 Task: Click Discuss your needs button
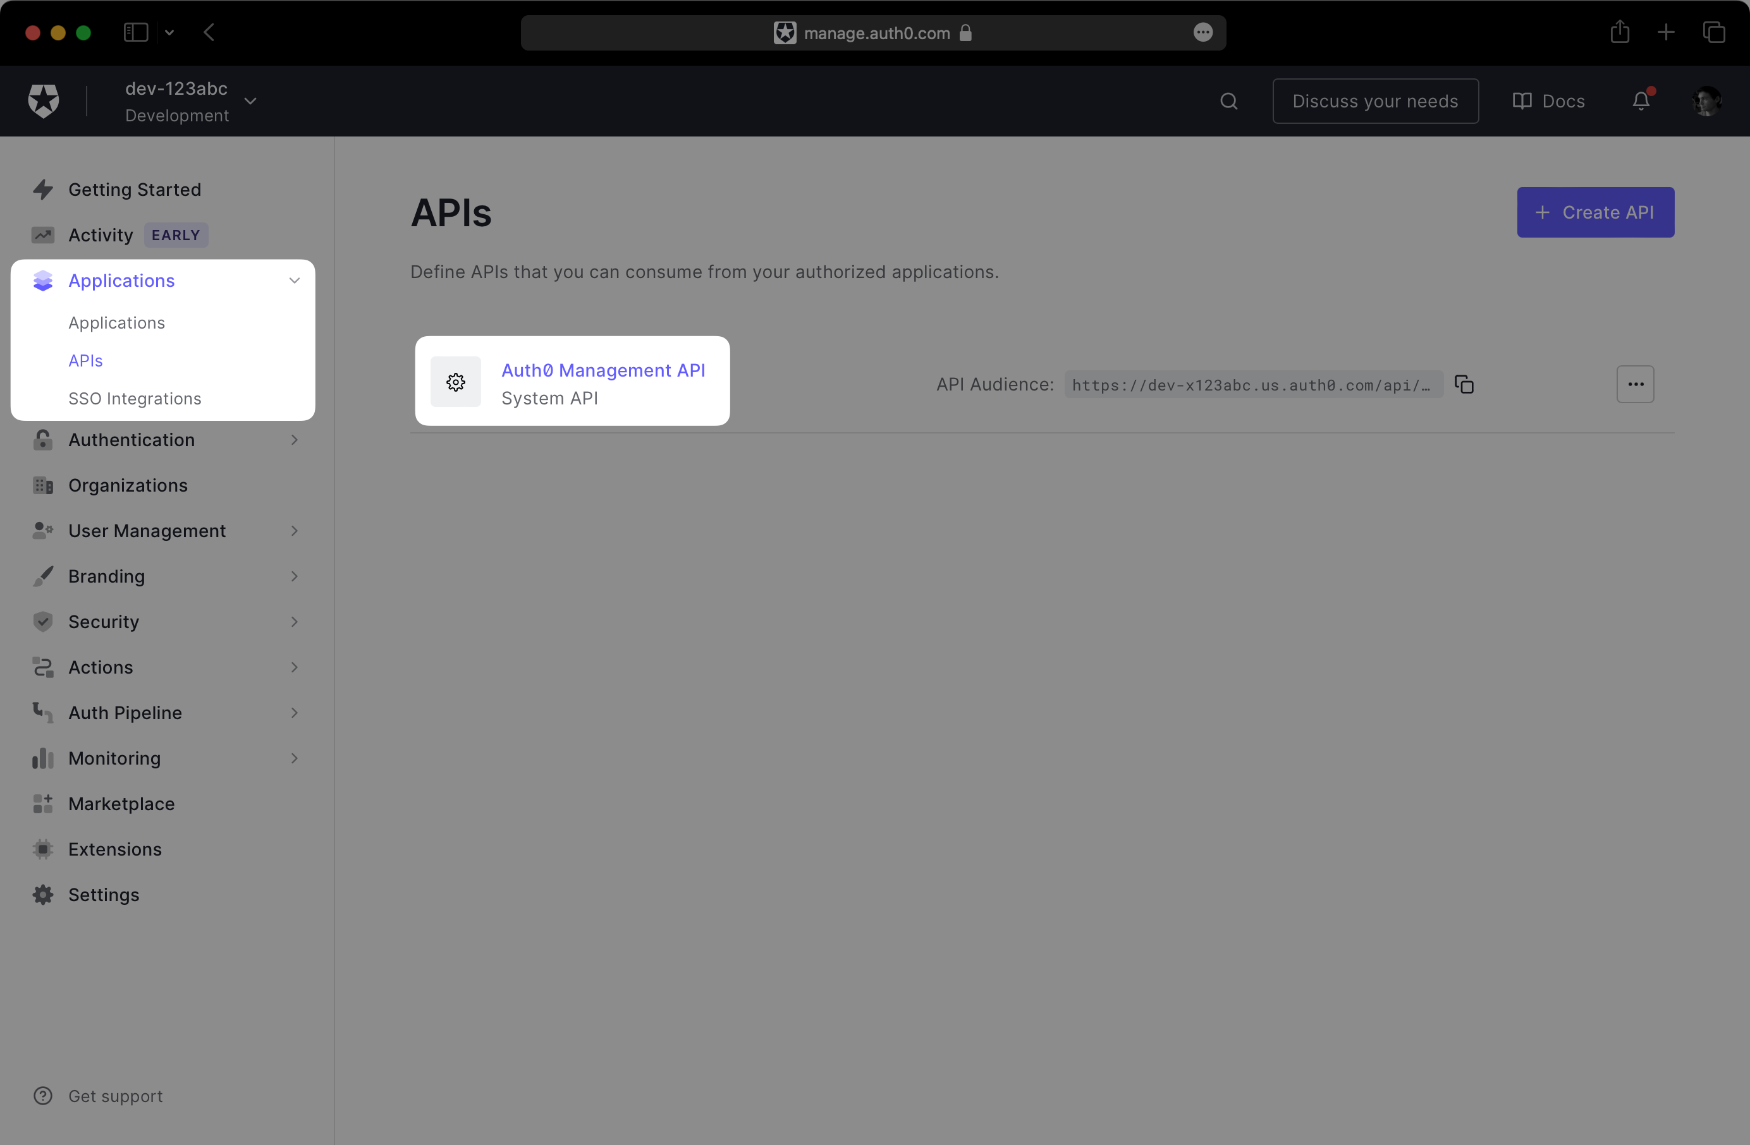point(1375,100)
